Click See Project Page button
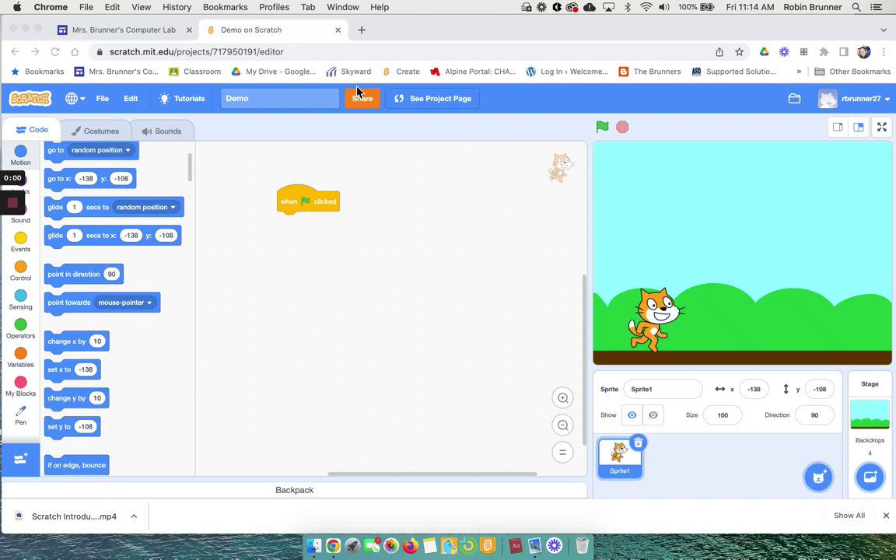Screen dimensions: 896x560 (x=432, y=98)
